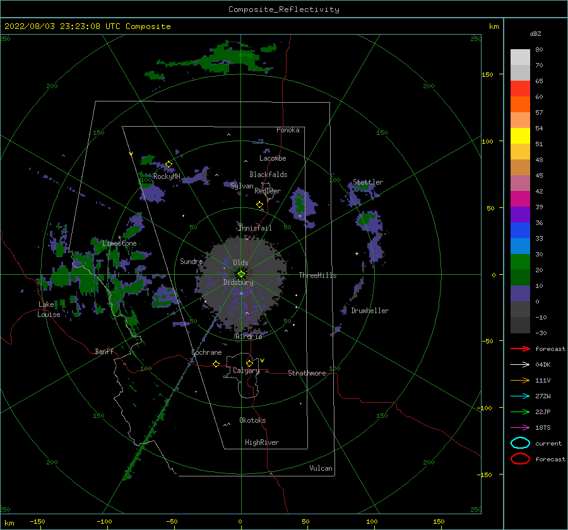Click the Limestone label
Image resolution: width=568 pixels, height=530 pixels.
click(119, 243)
